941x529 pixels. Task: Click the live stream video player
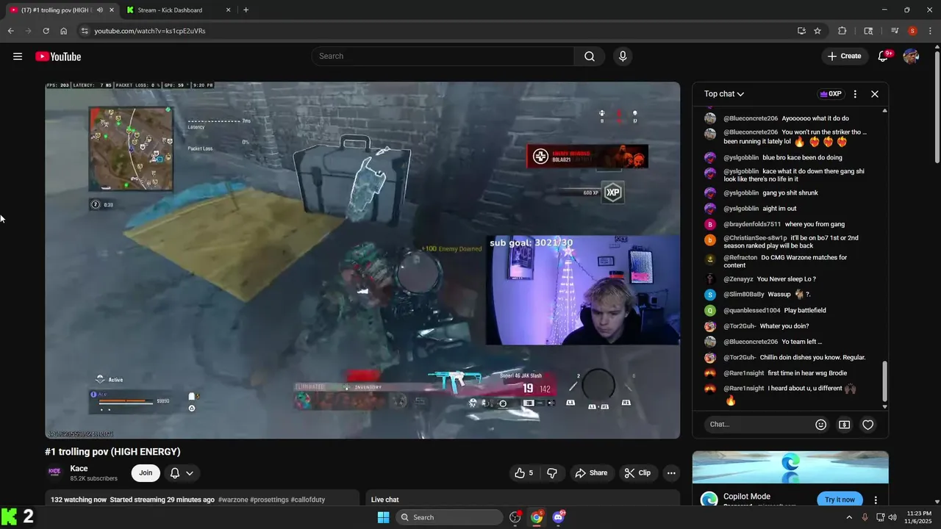coord(362,260)
